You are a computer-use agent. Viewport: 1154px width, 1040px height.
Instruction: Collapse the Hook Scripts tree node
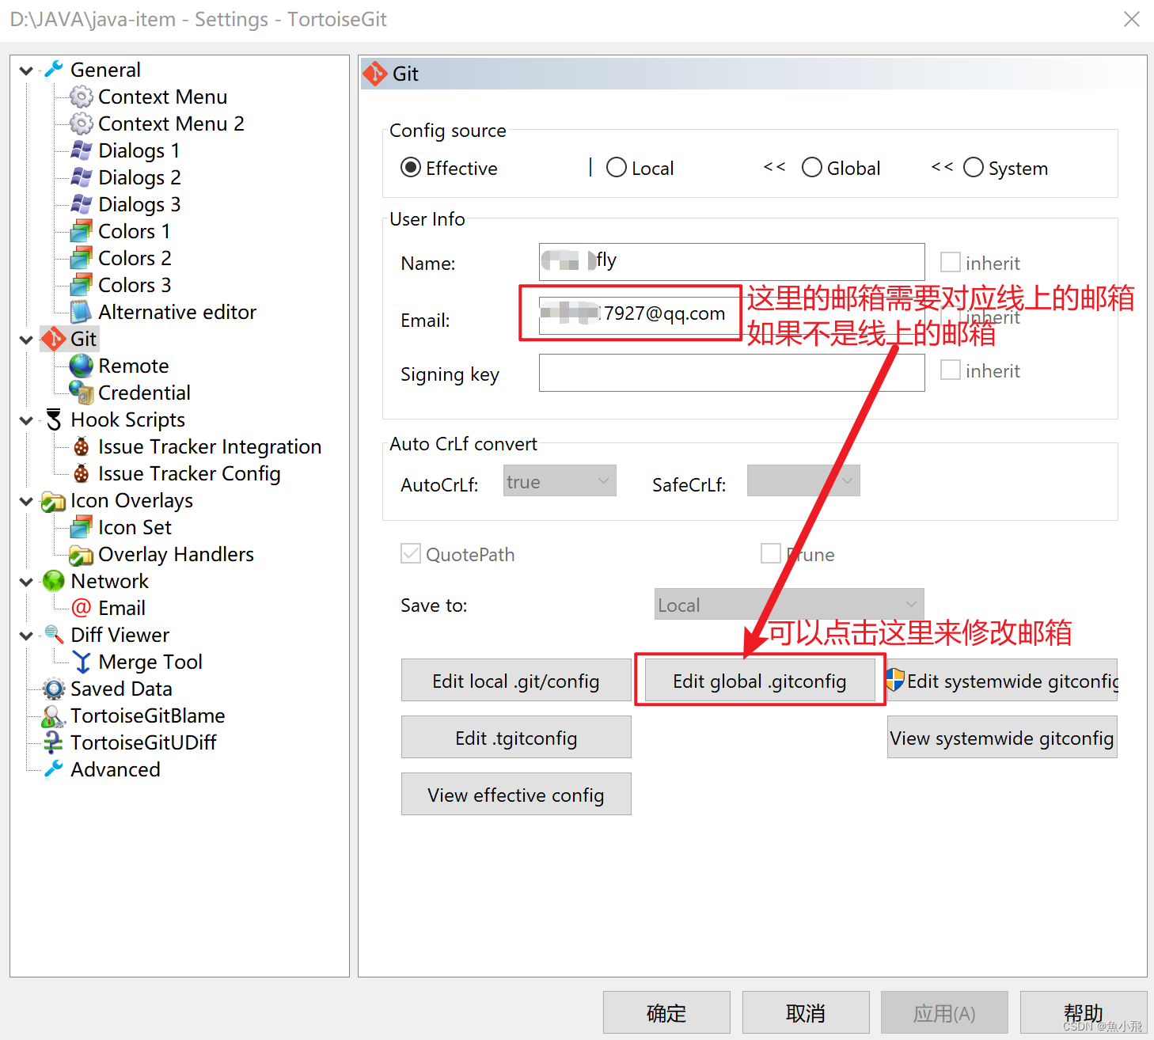pyautogui.click(x=26, y=420)
